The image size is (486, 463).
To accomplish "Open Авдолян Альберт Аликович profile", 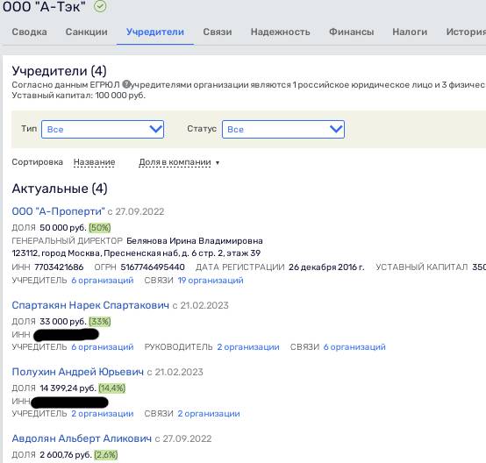I will click(x=82, y=438).
